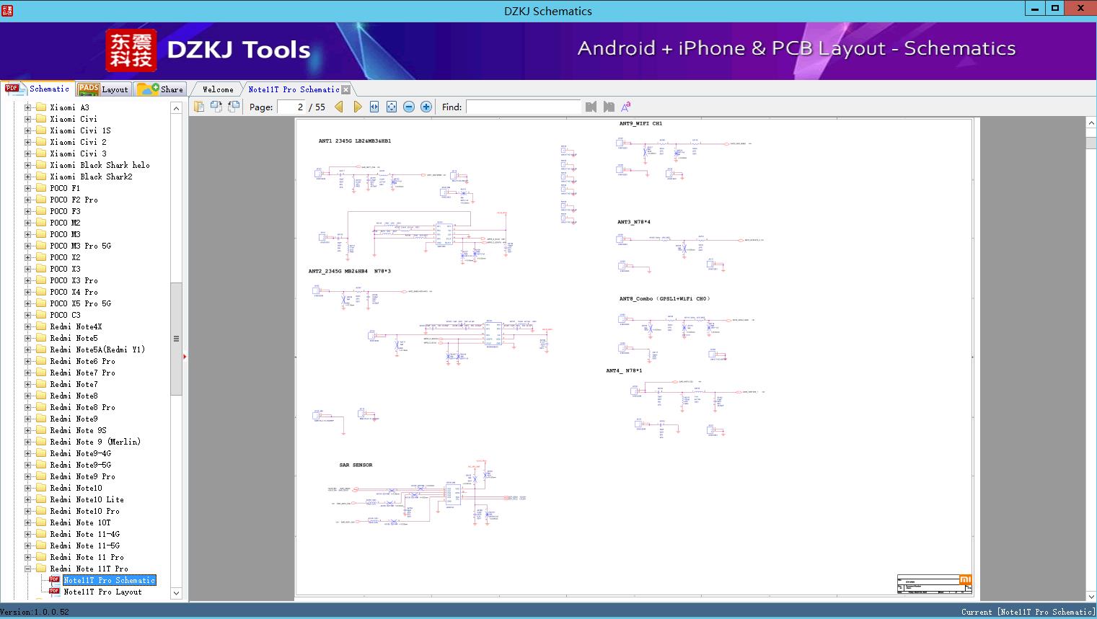Close the Note11T Pro Schematic tab
The width and height of the screenshot is (1097, 619).
click(345, 90)
